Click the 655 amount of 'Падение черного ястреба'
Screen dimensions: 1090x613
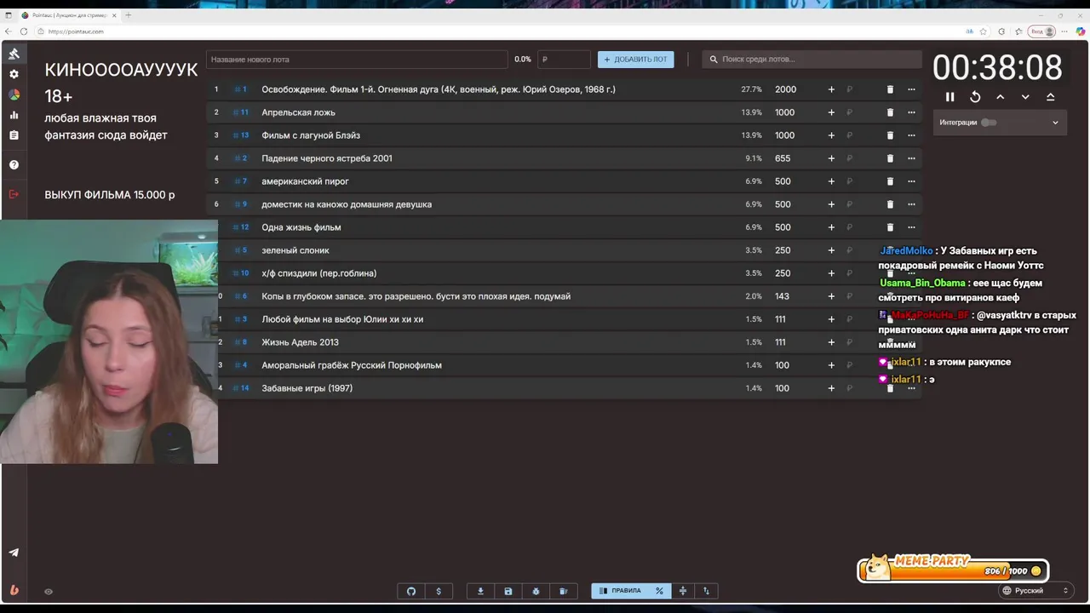pyautogui.click(x=783, y=158)
